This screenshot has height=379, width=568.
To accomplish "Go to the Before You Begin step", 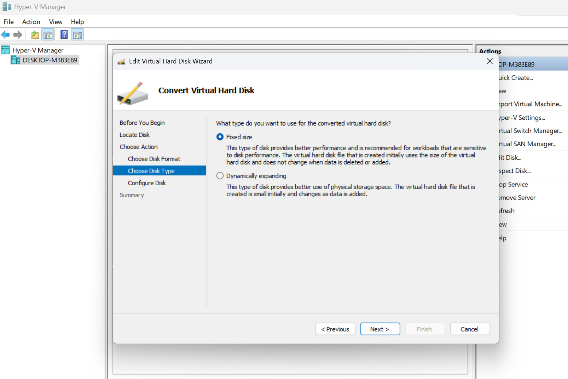I will tap(142, 123).
